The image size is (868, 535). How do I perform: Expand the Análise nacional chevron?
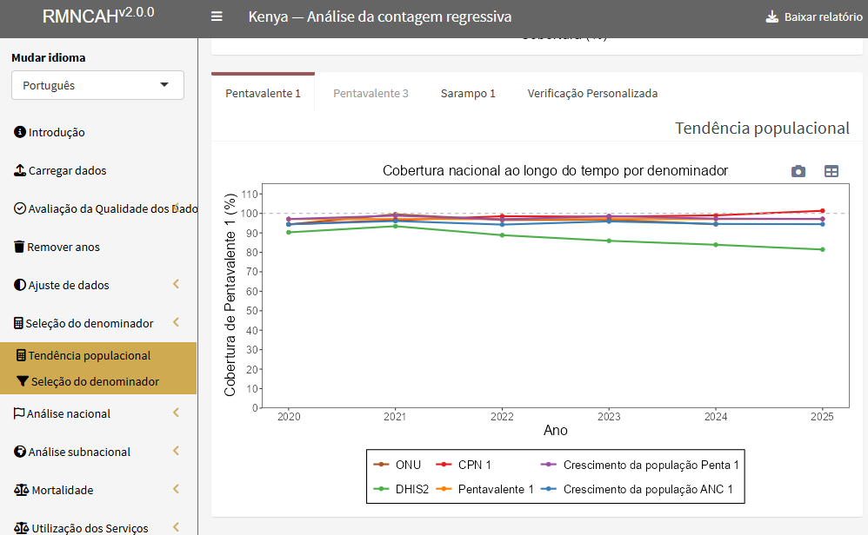(x=176, y=413)
